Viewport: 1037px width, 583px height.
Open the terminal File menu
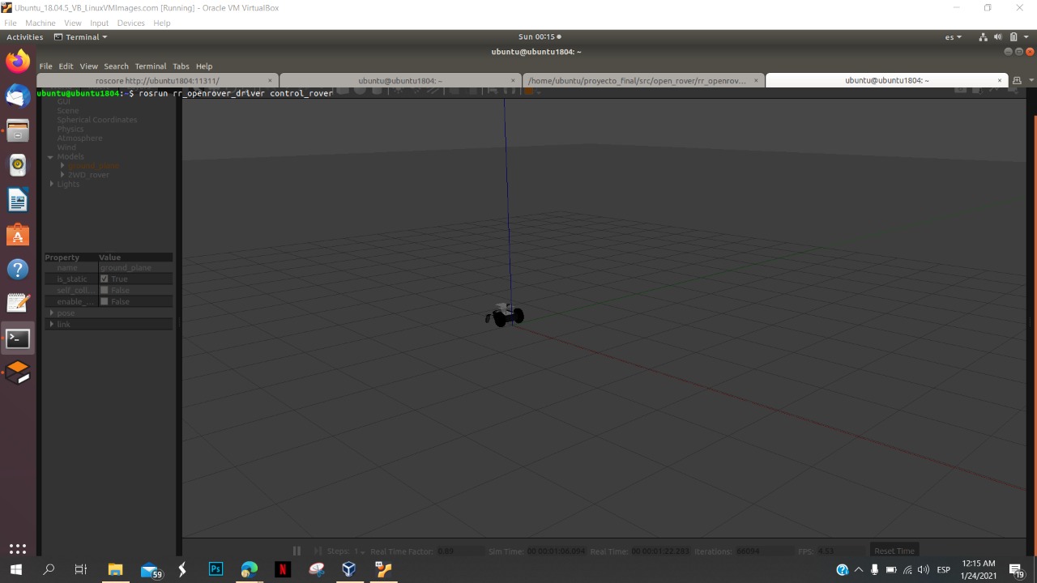[x=45, y=66]
